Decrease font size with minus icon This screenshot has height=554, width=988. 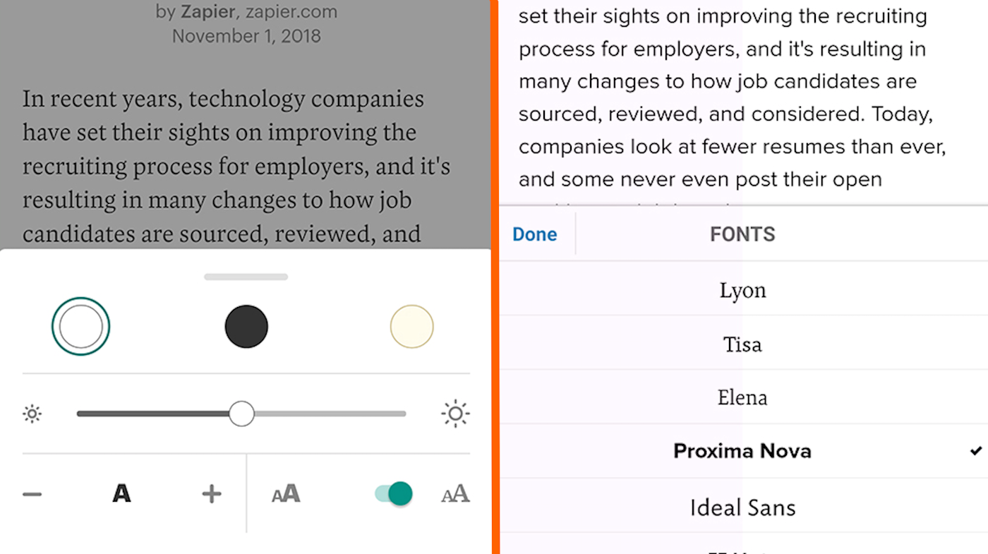click(x=32, y=494)
